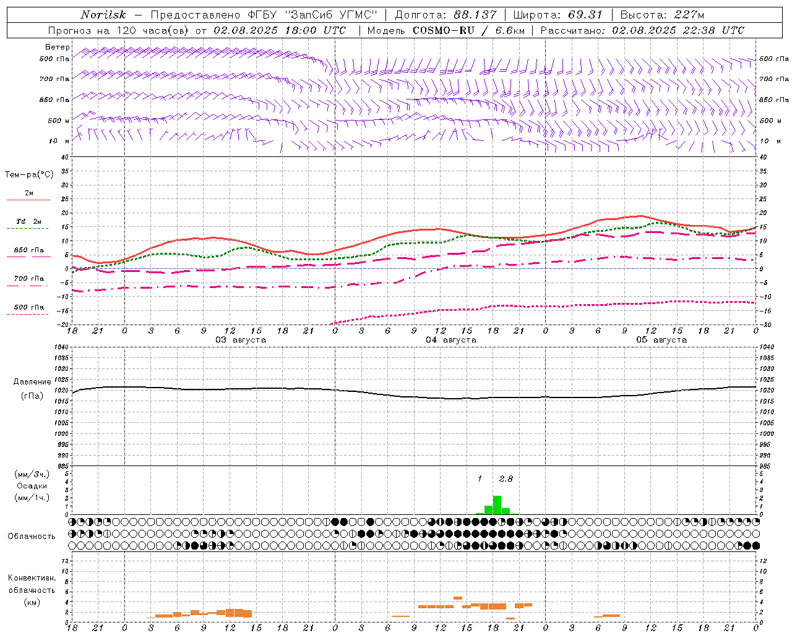Click the 04 августа date label
792x633 pixels.
[x=450, y=340]
